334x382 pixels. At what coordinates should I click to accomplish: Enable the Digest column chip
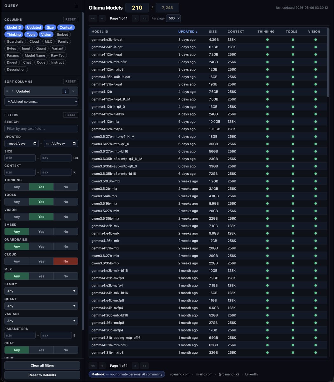point(12,62)
